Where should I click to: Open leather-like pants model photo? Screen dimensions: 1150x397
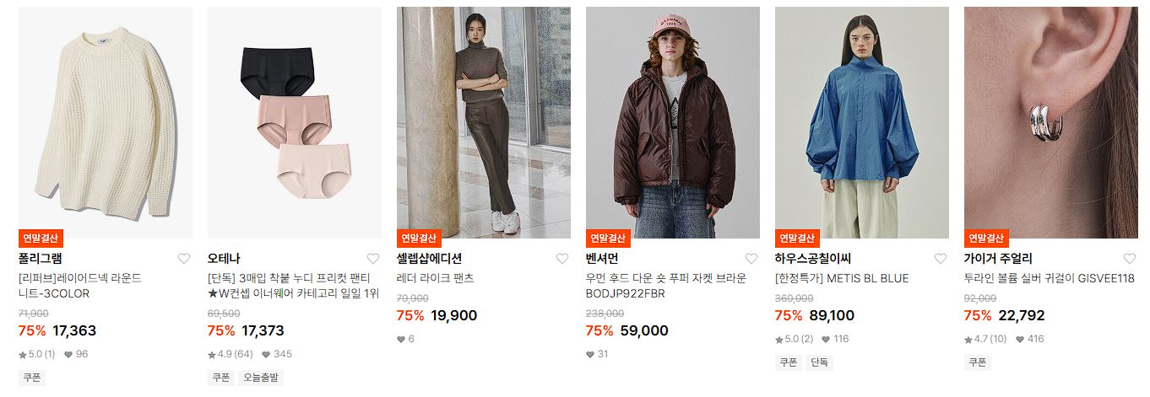[484, 123]
